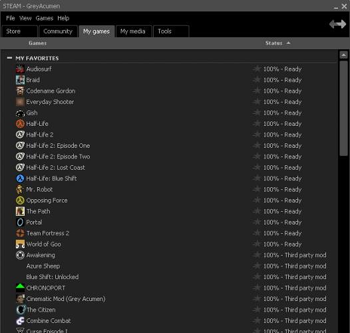Click The Path game icon
The height and width of the screenshot is (333, 350).
[20, 211]
